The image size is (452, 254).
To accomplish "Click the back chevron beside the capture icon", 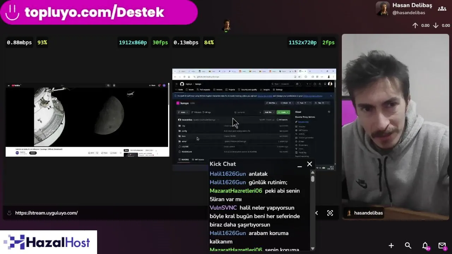I will [316, 213].
